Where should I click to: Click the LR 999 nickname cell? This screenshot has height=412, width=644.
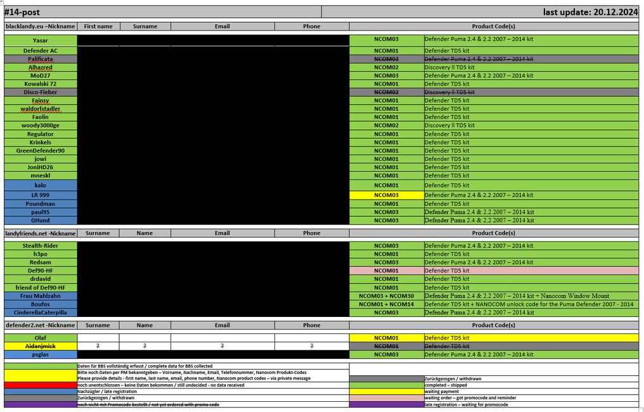[41, 195]
